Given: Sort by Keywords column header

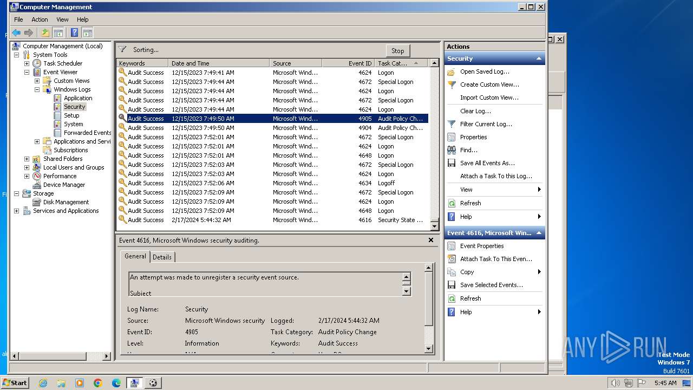Looking at the screenshot, I should [x=142, y=63].
